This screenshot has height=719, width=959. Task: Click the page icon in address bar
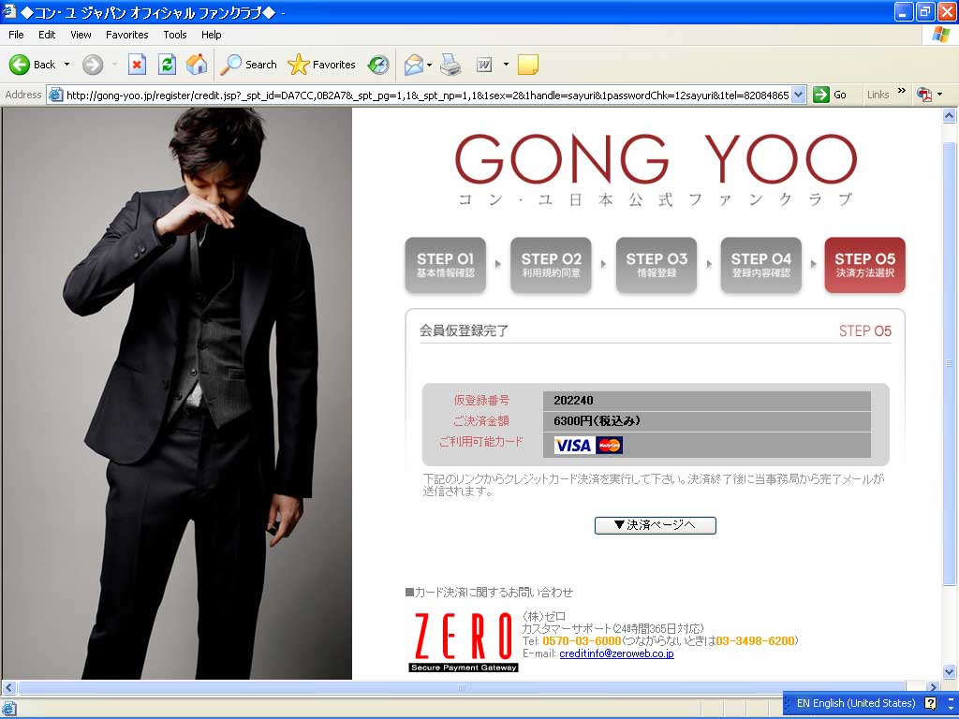tap(55, 95)
